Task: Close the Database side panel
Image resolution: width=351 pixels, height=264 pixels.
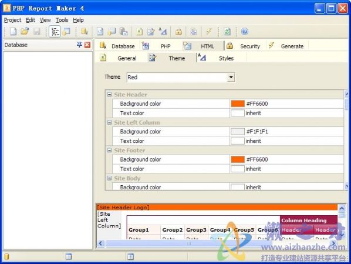Action: click(87, 45)
